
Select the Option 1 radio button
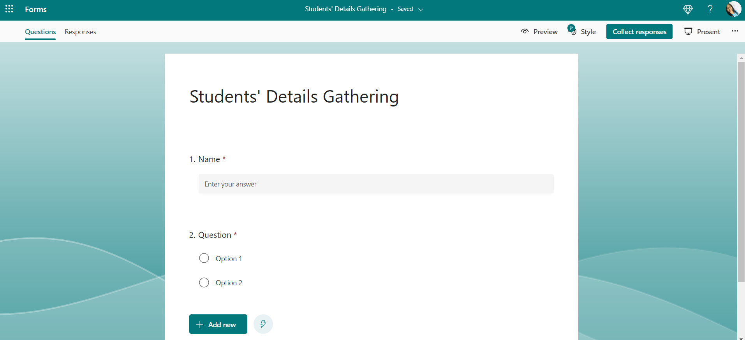[204, 258]
